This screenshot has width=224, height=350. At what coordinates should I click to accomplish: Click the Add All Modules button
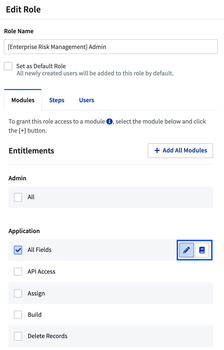click(180, 151)
